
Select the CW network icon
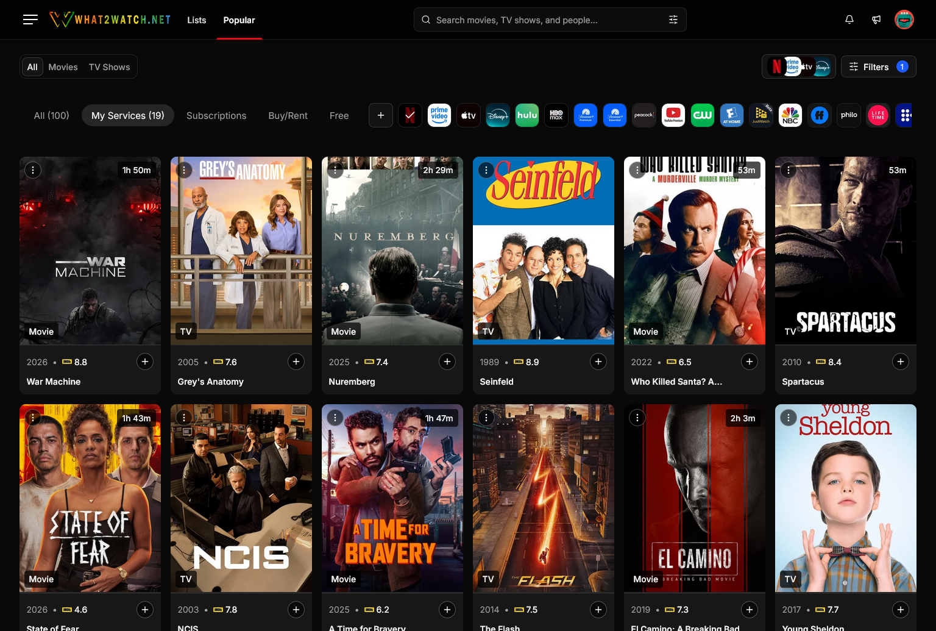point(702,115)
